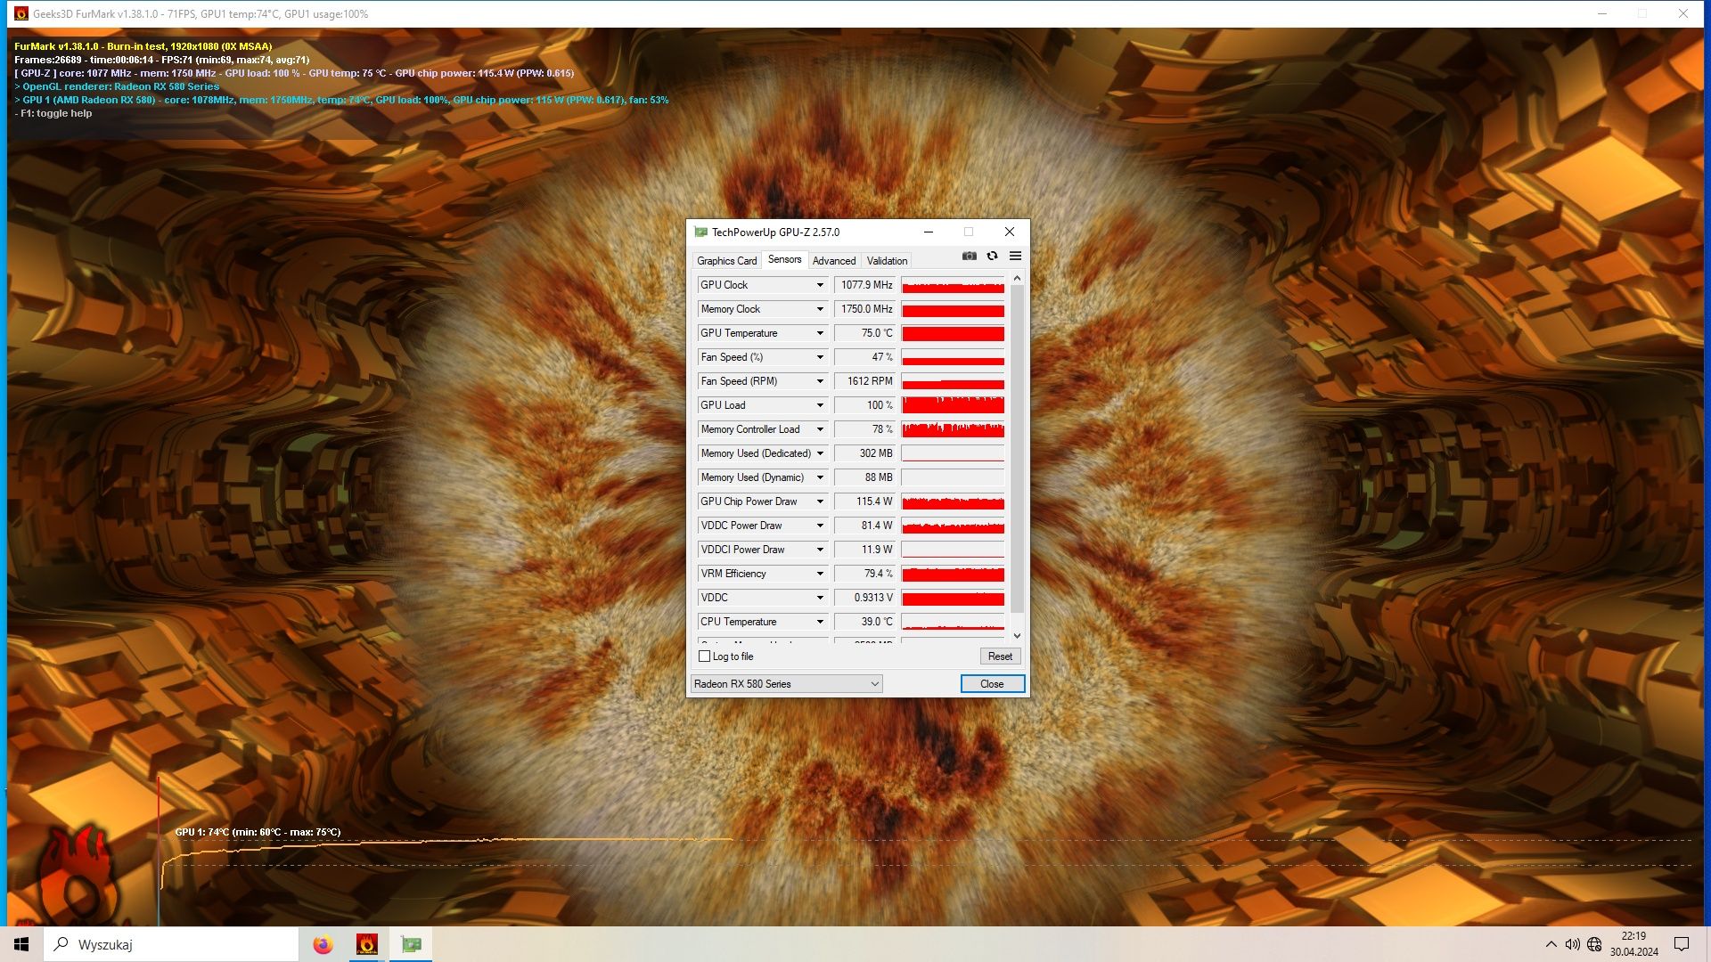Click the GPU-Z settings/hamburger menu icon
Viewport: 1711px width, 962px height.
[x=1015, y=256]
